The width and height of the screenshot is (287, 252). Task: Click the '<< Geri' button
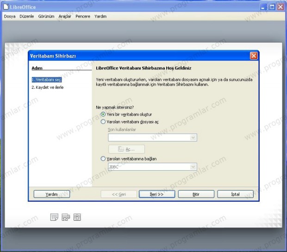119,194
